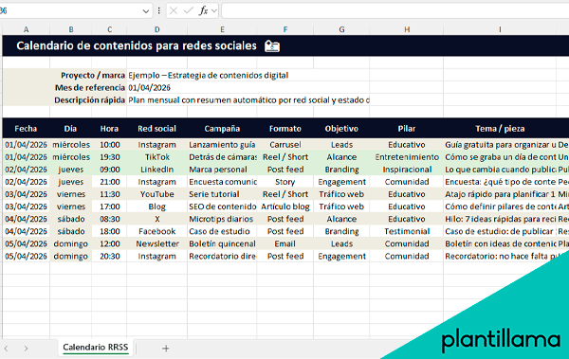
Task: Select the 'Descripción rápida' label cell
Action: (90, 100)
